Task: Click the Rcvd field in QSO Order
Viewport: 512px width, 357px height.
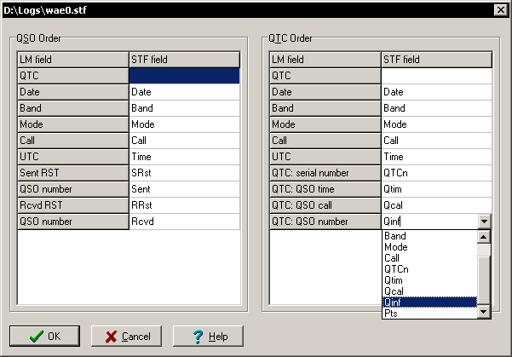Action: (x=184, y=222)
